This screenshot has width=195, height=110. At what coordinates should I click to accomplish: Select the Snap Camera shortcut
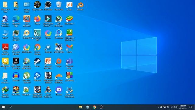click(37, 6)
